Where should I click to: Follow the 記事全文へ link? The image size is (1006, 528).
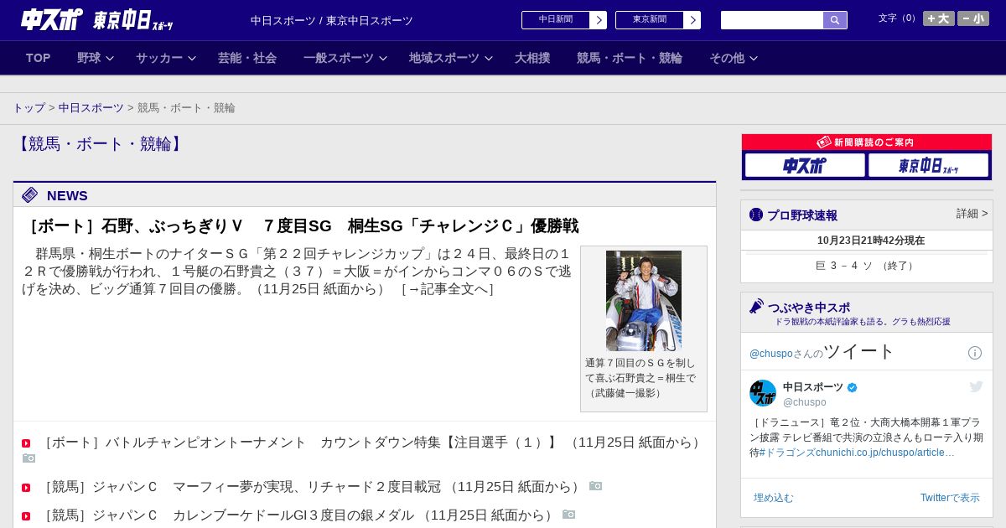pyautogui.click(x=448, y=289)
